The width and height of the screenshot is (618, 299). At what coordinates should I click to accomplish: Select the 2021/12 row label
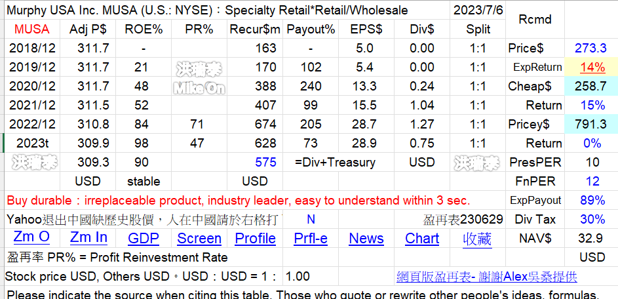pos(32,105)
